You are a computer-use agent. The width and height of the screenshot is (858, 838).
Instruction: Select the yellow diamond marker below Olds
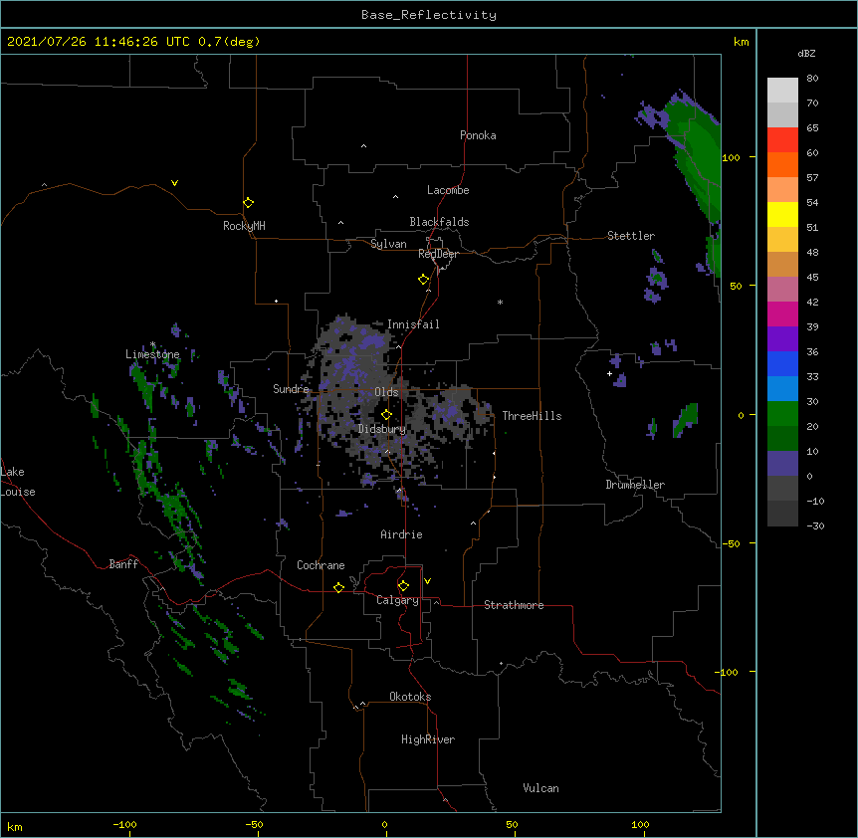(x=386, y=415)
